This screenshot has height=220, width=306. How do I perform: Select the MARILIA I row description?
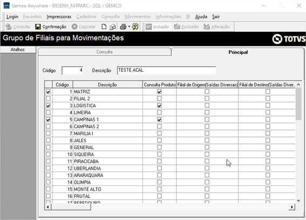coord(83,133)
